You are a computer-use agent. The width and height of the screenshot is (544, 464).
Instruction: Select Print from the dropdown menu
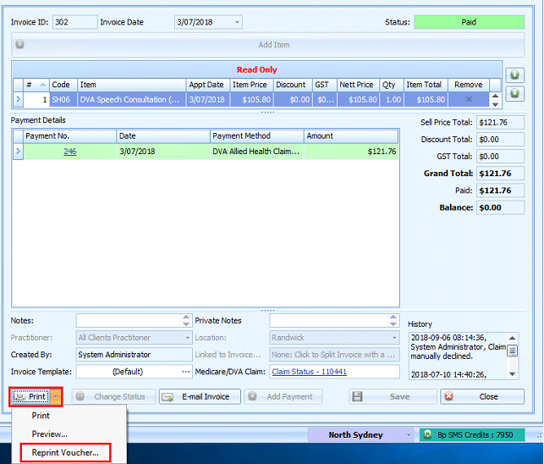[41, 416]
